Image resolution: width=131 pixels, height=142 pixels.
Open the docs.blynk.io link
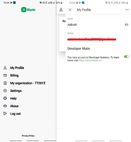pos(90,60)
